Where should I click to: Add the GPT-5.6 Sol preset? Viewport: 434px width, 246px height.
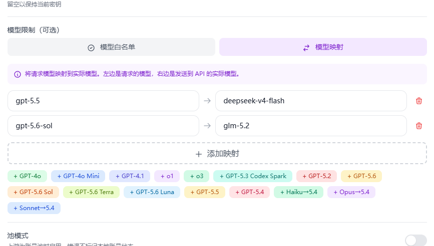coord(33,192)
